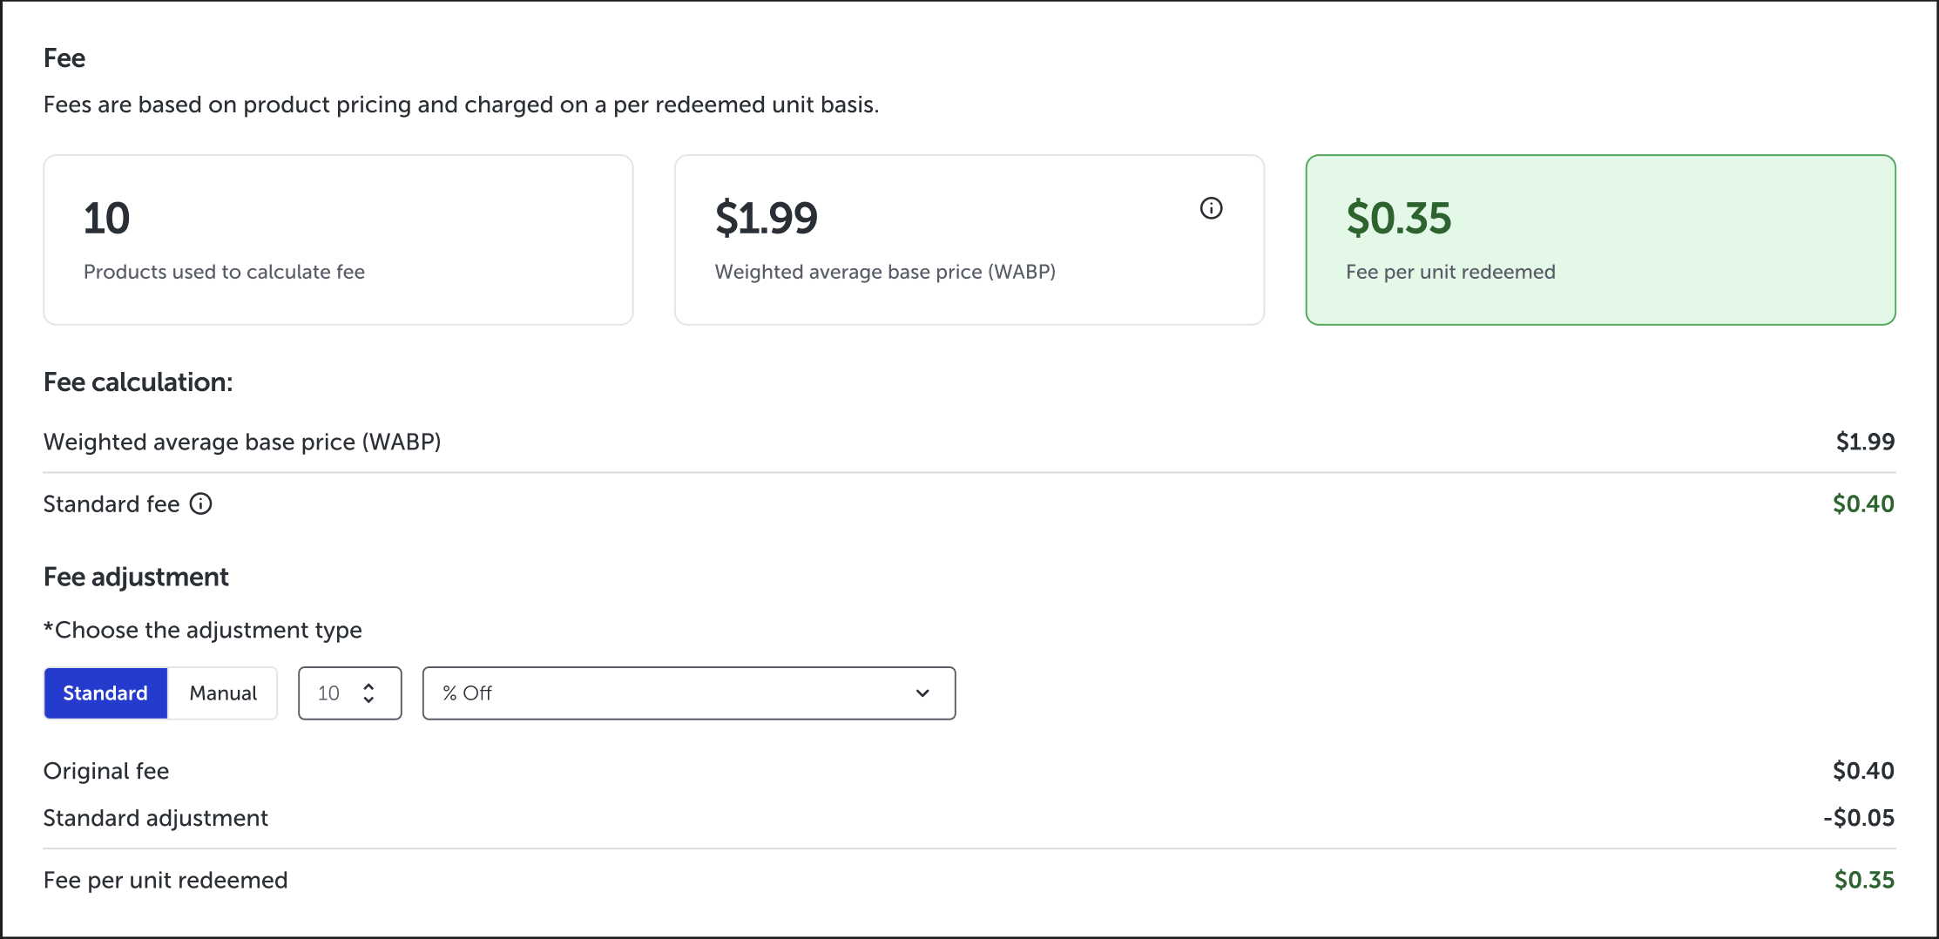Click the info icon in the WABP card
Image resolution: width=1939 pixels, height=939 pixels.
point(1211,208)
